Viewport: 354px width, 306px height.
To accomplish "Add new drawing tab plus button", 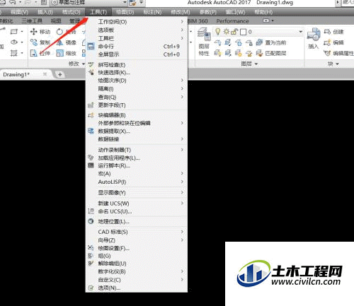I will tap(60, 74).
